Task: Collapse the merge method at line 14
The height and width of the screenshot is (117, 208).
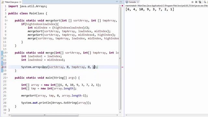Action: [x=7, y=53]
